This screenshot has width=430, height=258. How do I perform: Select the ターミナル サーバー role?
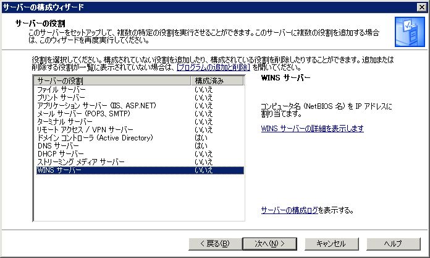[140, 122]
